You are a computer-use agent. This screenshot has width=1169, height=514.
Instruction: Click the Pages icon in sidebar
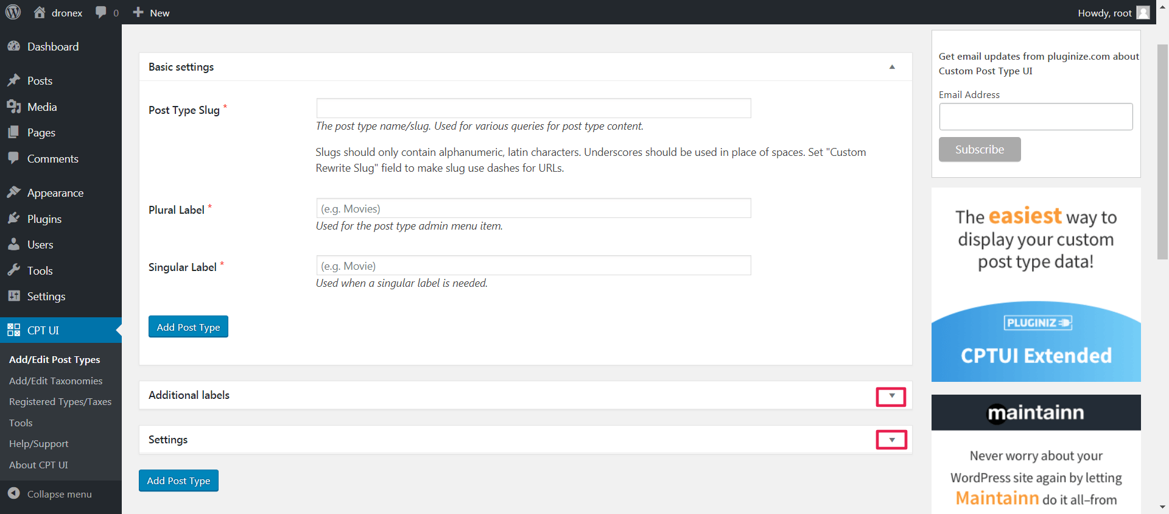click(x=13, y=132)
